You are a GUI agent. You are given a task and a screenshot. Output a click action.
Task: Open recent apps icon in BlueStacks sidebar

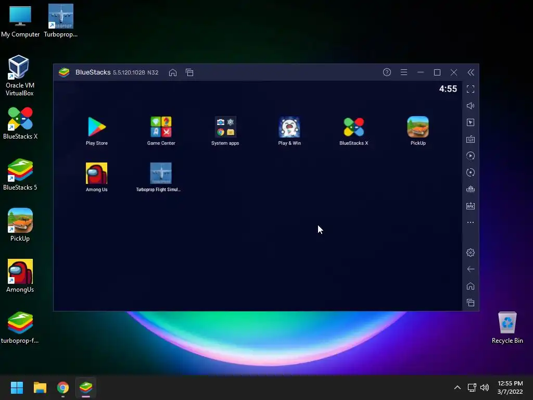click(471, 303)
